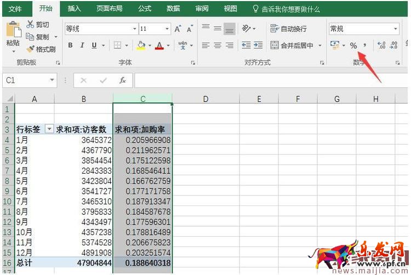Apply cell borders icon

pyautogui.click(x=117, y=45)
